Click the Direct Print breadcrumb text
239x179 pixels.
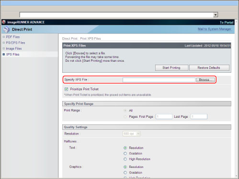pyautogui.click(x=69, y=39)
